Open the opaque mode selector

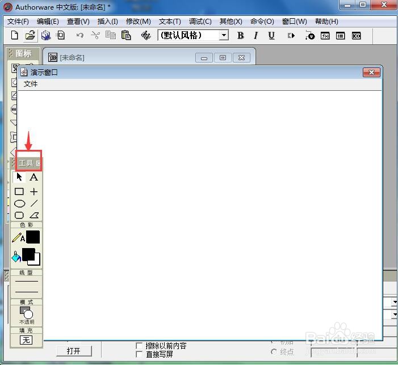point(26,315)
